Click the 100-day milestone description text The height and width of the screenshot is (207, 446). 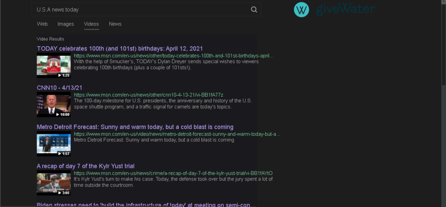pos(163,103)
